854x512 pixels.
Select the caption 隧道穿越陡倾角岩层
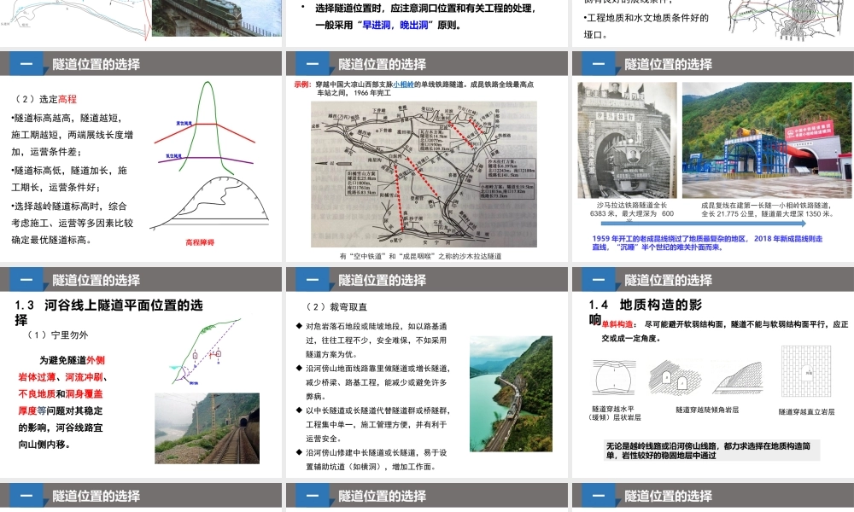(x=707, y=410)
